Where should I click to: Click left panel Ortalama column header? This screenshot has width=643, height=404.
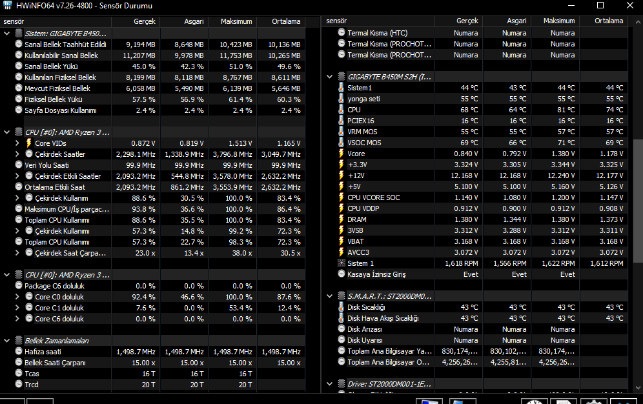[281, 21]
